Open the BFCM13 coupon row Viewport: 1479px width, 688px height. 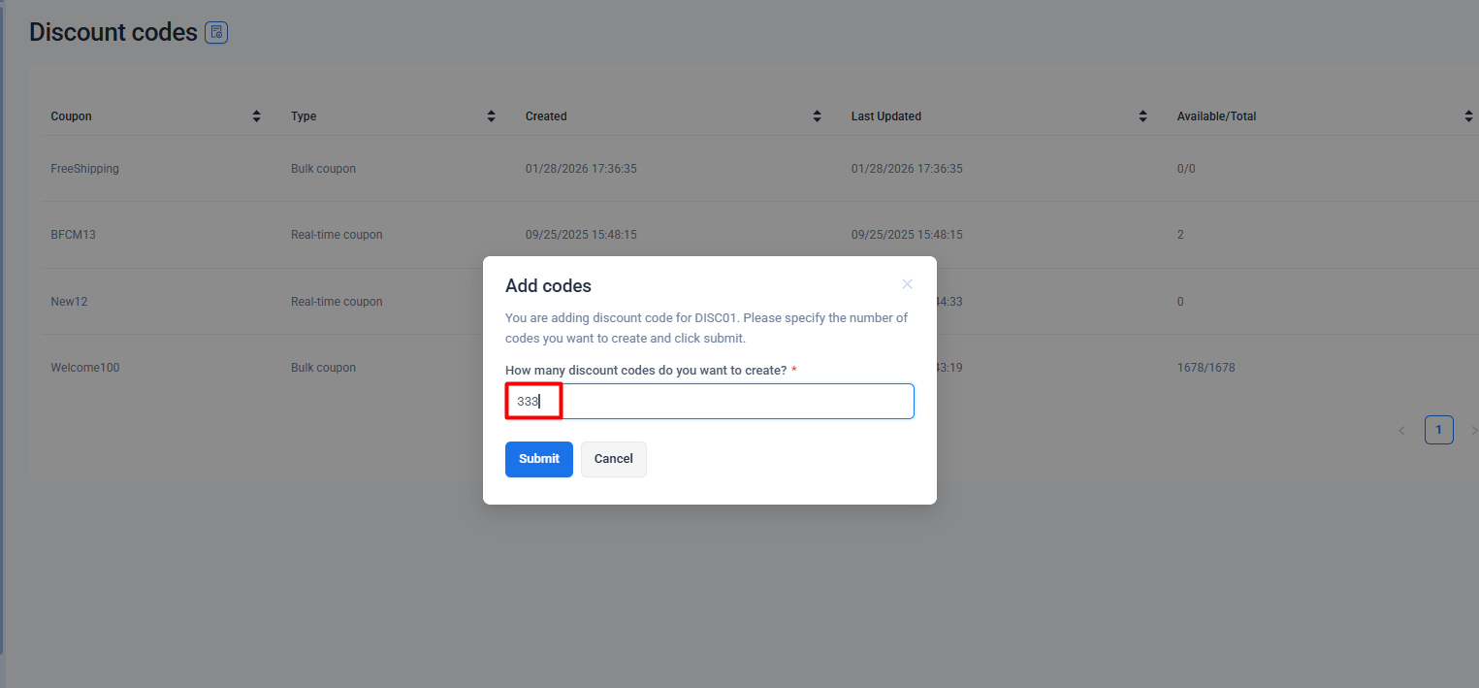coord(74,235)
